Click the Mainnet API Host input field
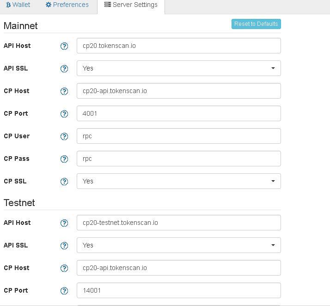Image resolution: width=330 pixels, height=306 pixels. pos(179,46)
